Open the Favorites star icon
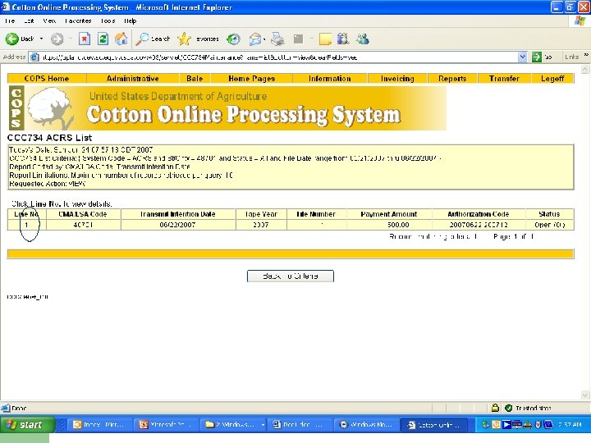This screenshot has height=443, width=591. pyautogui.click(x=185, y=39)
